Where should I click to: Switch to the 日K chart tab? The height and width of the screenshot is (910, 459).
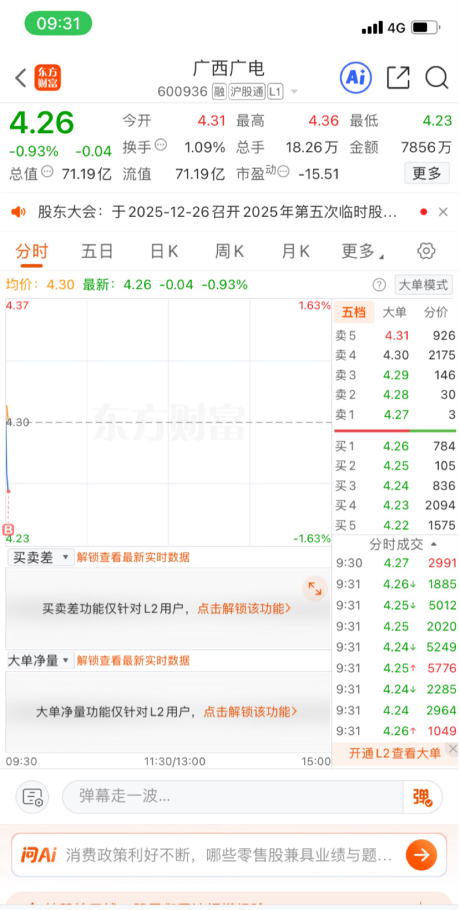pyautogui.click(x=164, y=252)
